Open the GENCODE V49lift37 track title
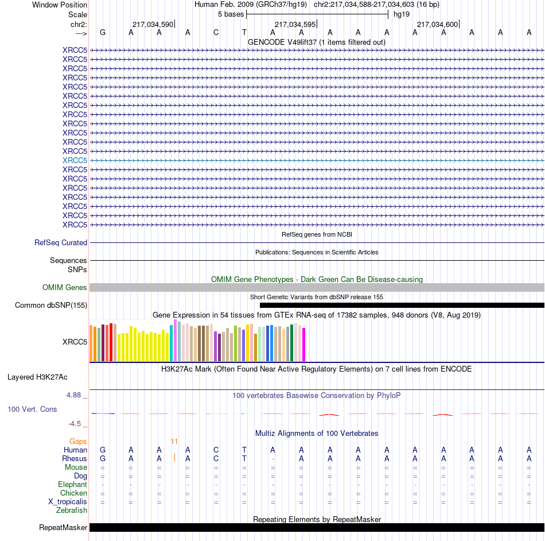Viewport: 545px width, 541px height. (x=316, y=42)
